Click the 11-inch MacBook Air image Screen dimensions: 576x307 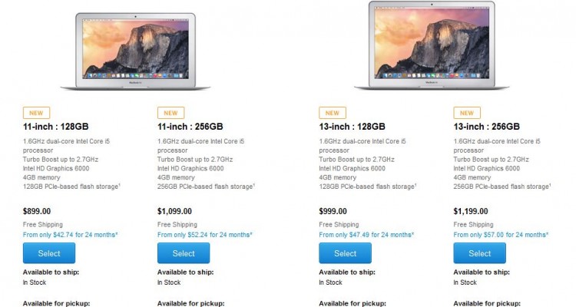pyautogui.click(x=135, y=51)
